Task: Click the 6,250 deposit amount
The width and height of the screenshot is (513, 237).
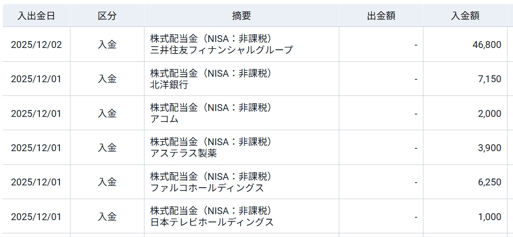Action: [x=489, y=182]
